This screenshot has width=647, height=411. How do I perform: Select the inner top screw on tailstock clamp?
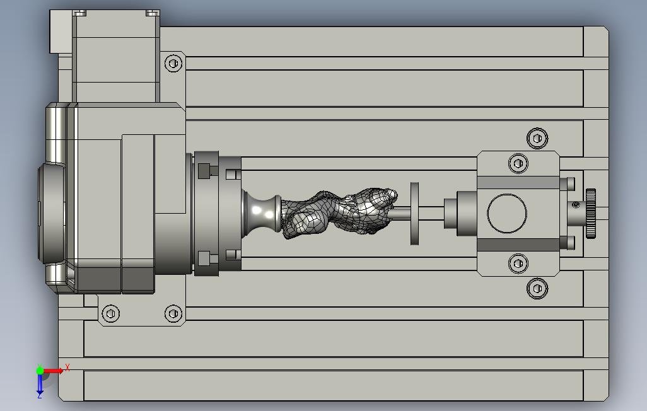(518, 163)
